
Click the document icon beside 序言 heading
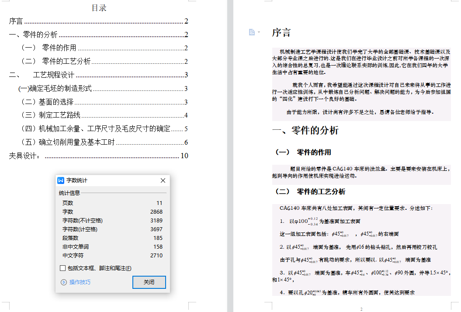252,32
